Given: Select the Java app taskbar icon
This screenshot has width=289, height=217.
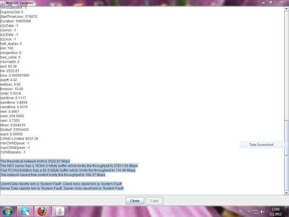Looking at the screenshot, I should click(59, 211).
